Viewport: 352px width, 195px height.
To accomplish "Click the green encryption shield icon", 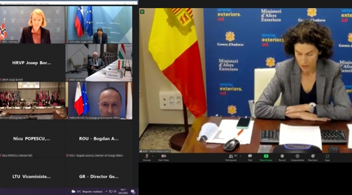I will point(142,12).
